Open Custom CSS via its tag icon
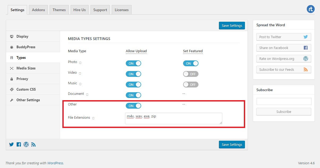This screenshot has height=168, width=320. (x=11, y=89)
